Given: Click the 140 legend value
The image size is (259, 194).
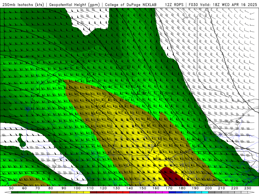Looking at the screenshot, I should click(129, 188).
